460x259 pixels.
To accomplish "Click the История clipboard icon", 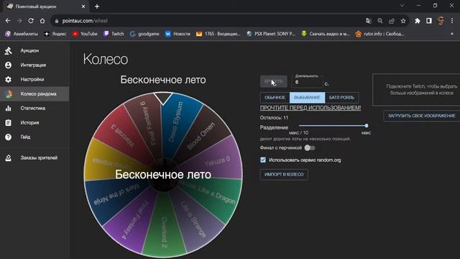I will pyautogui.click(x=8, y=123).
